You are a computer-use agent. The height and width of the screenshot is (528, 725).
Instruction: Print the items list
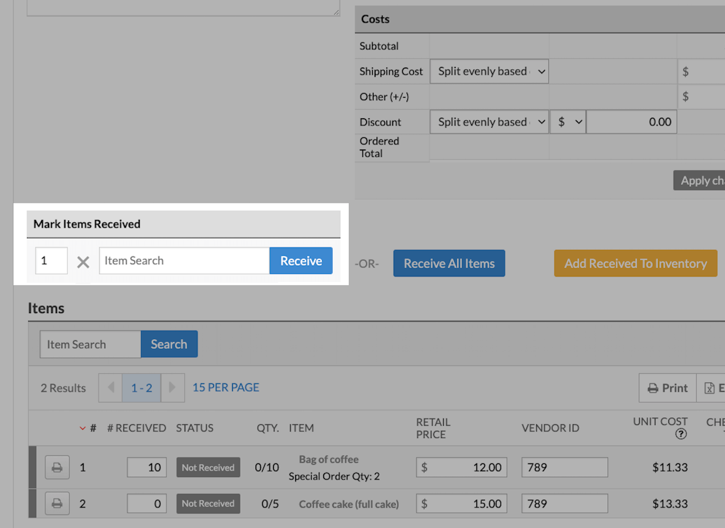(x=668, y=388)
